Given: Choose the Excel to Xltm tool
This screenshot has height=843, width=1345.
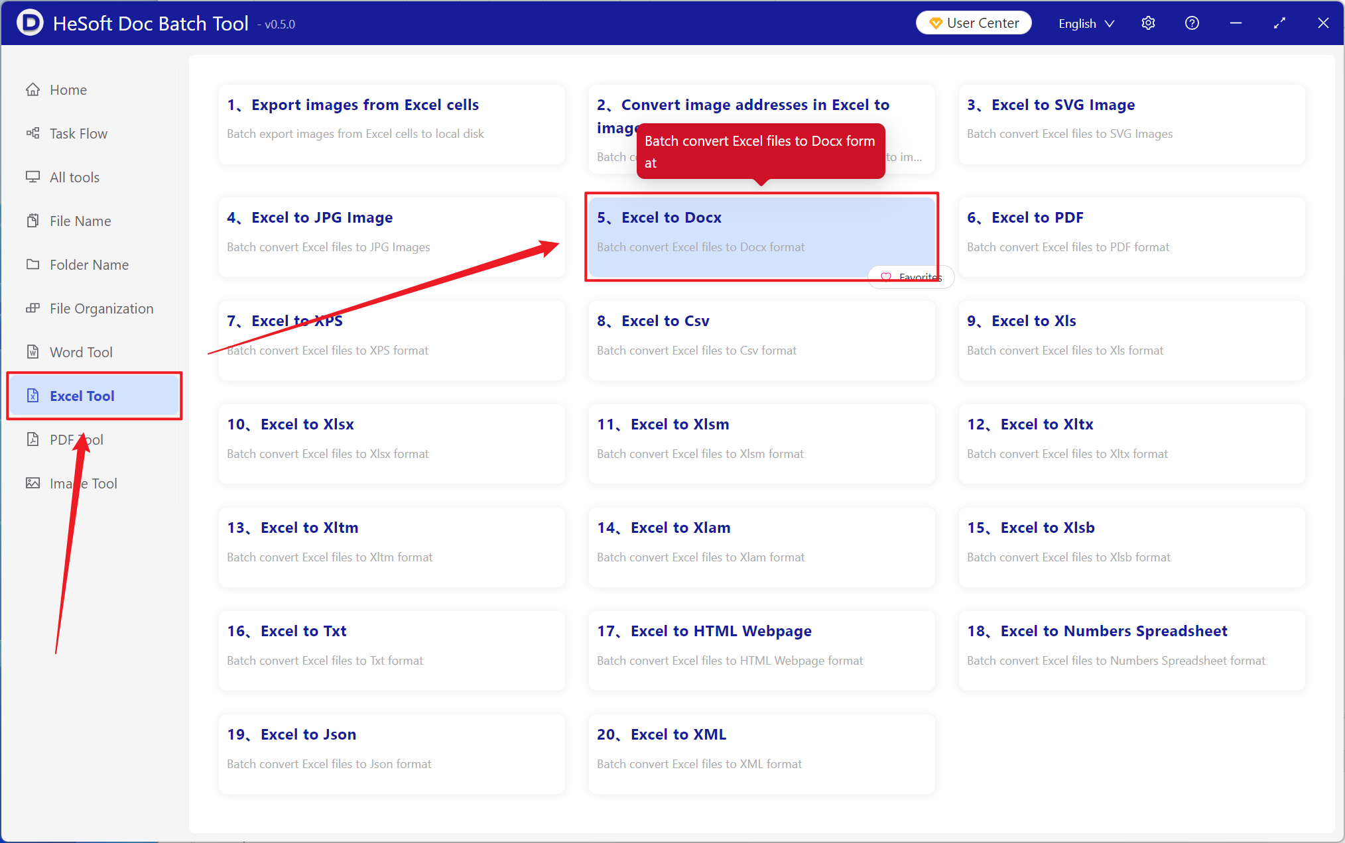Looking at the screenshot, I should [391, 547].
